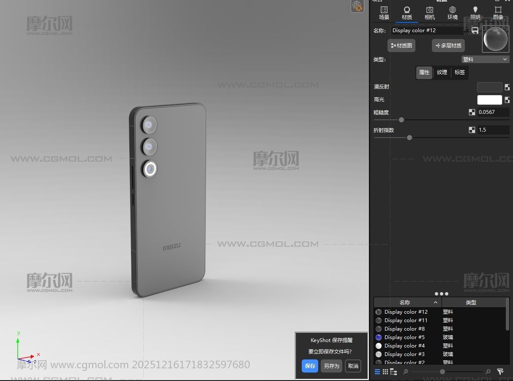Switch material list to tree view
The height and width of the screenshot is (381, 513).
pos(393,372)
